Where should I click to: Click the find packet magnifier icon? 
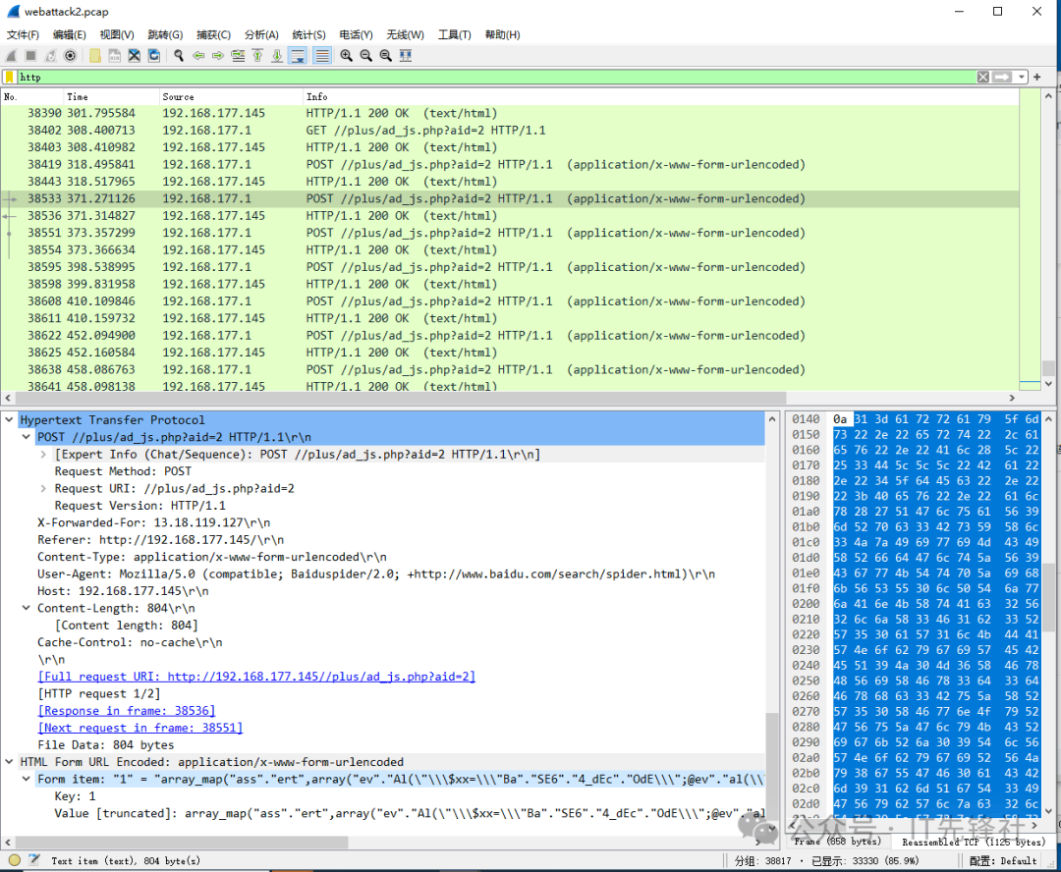pos(179,56)
